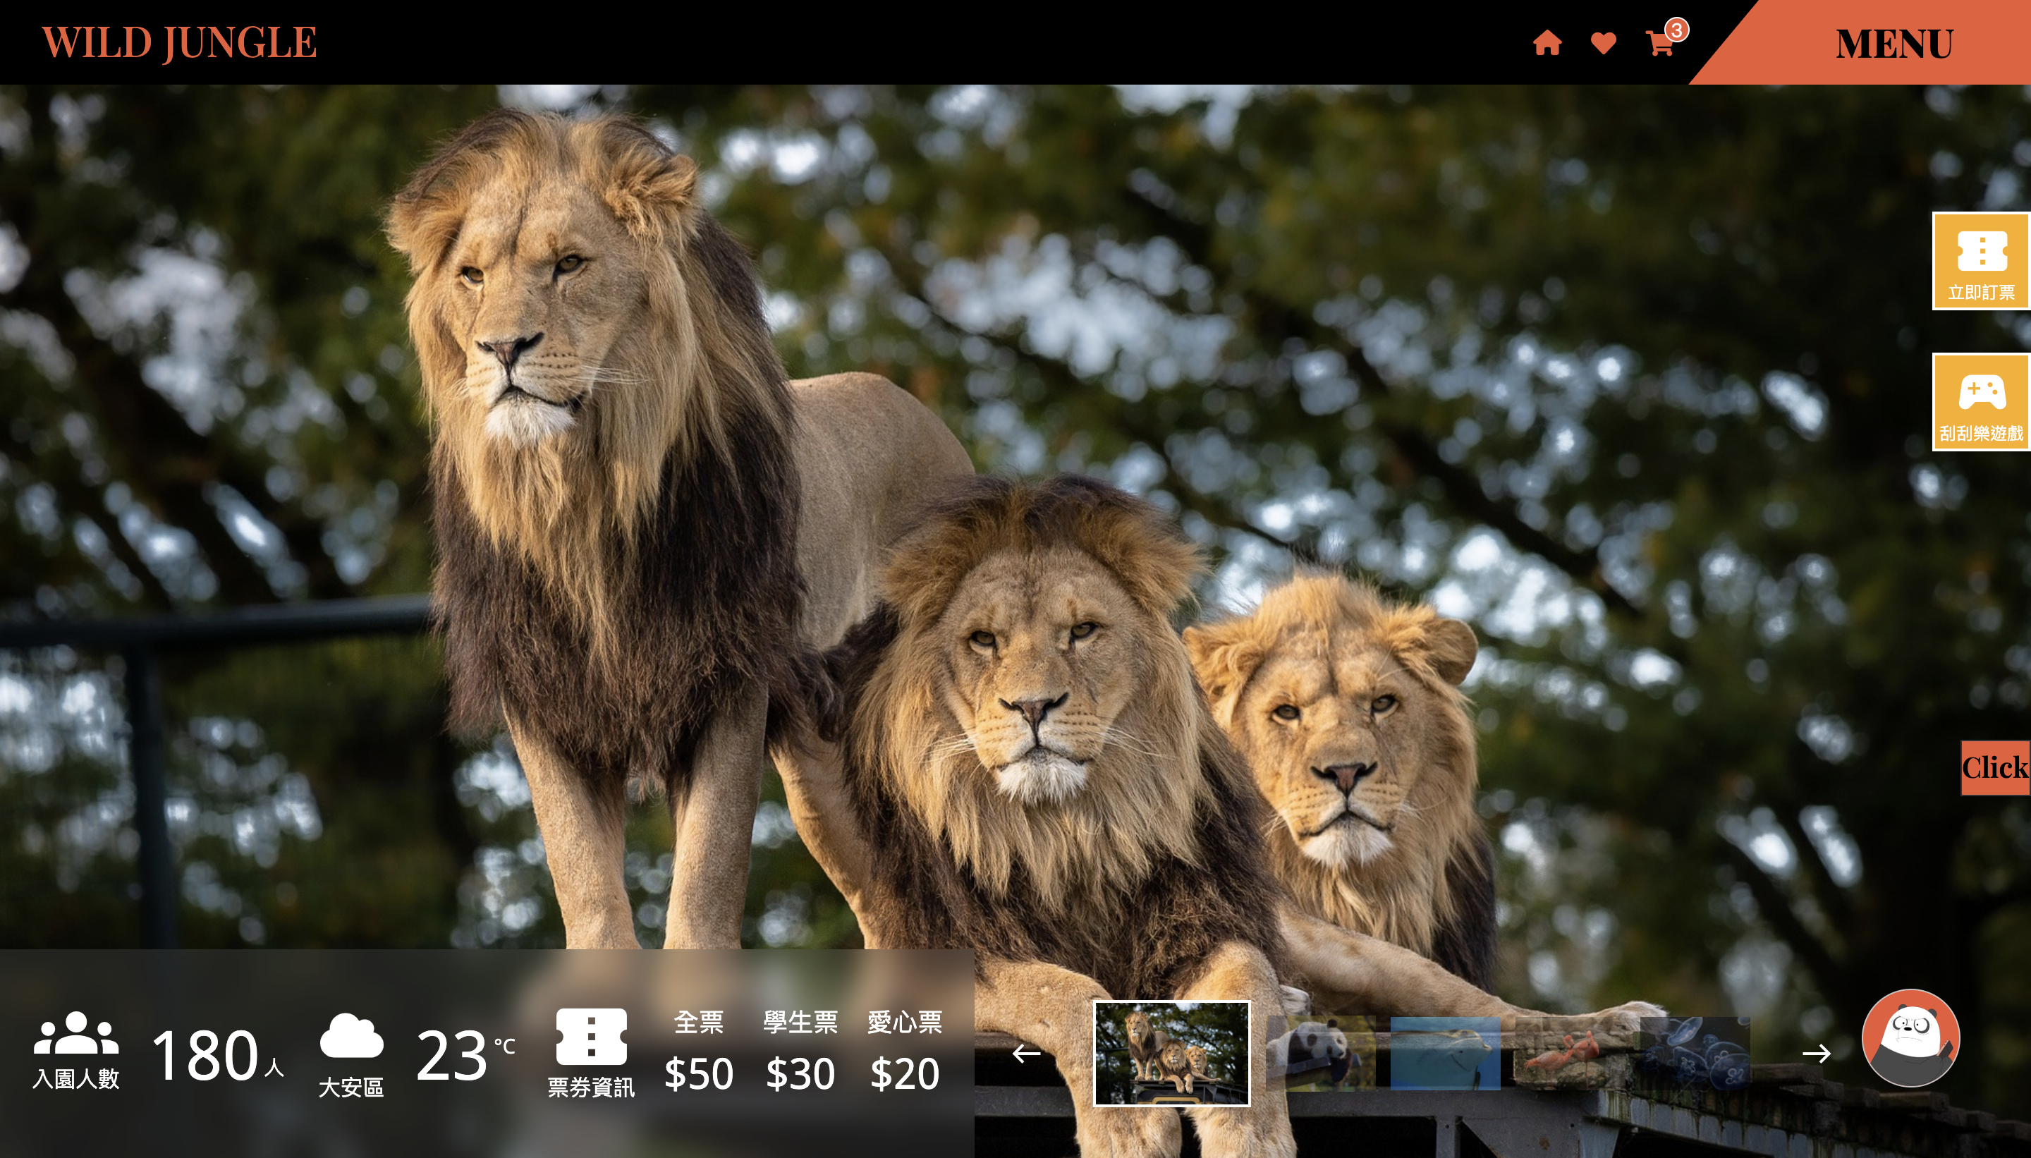Click the visitors 入園人數 people icon

[x=76, y=1033]
